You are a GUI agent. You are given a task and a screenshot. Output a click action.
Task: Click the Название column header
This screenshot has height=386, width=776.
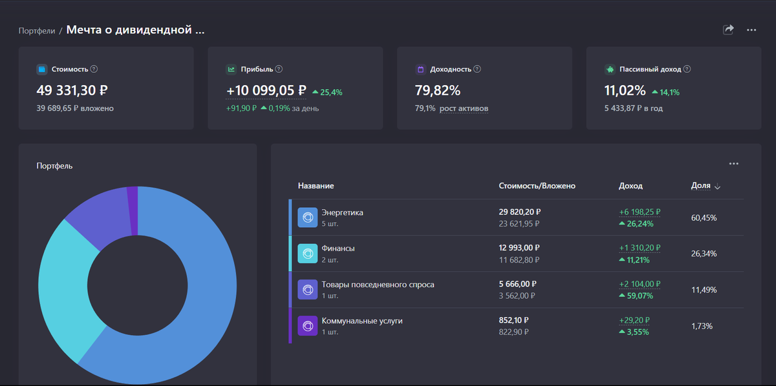316,186
